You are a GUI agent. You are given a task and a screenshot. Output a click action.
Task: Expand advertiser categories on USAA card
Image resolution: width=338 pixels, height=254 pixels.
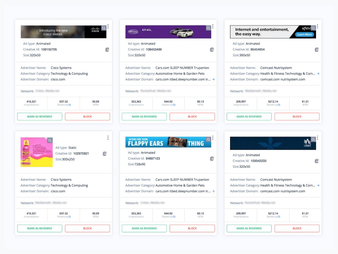coord(318,185)
